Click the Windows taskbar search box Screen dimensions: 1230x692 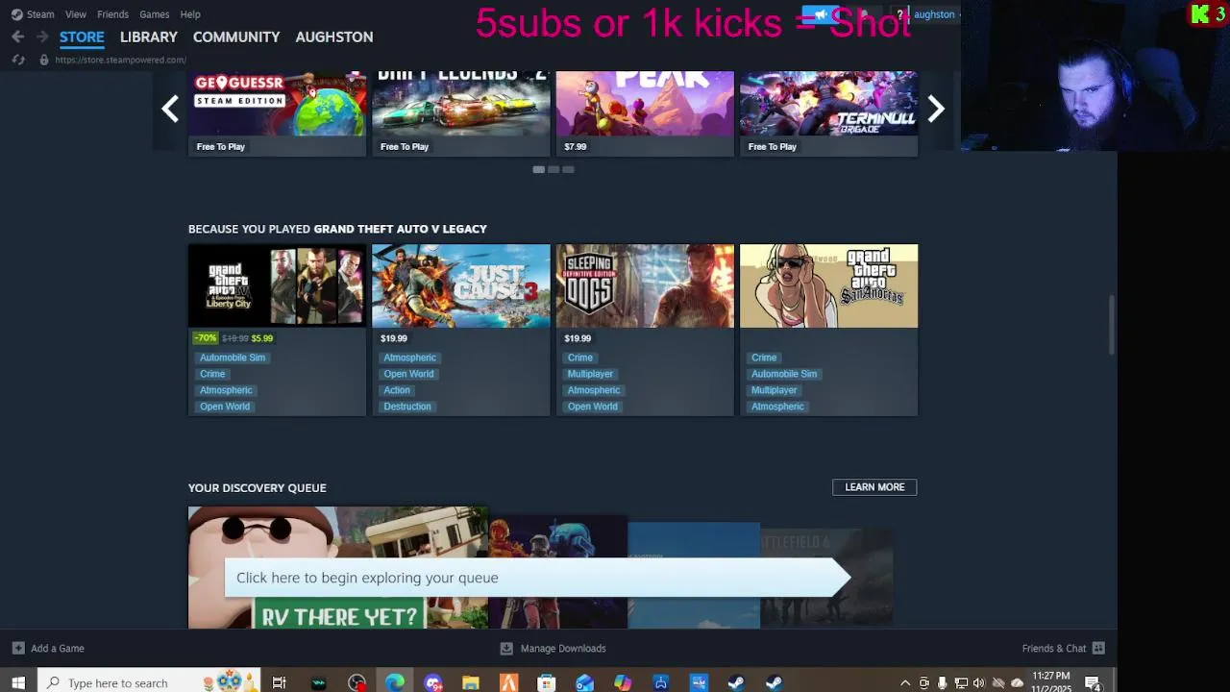click(149, 682)
